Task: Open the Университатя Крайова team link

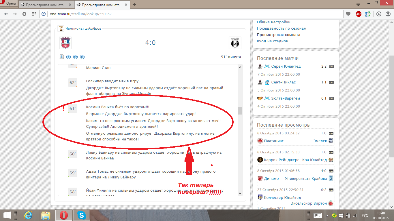Action: coord(306,179)
